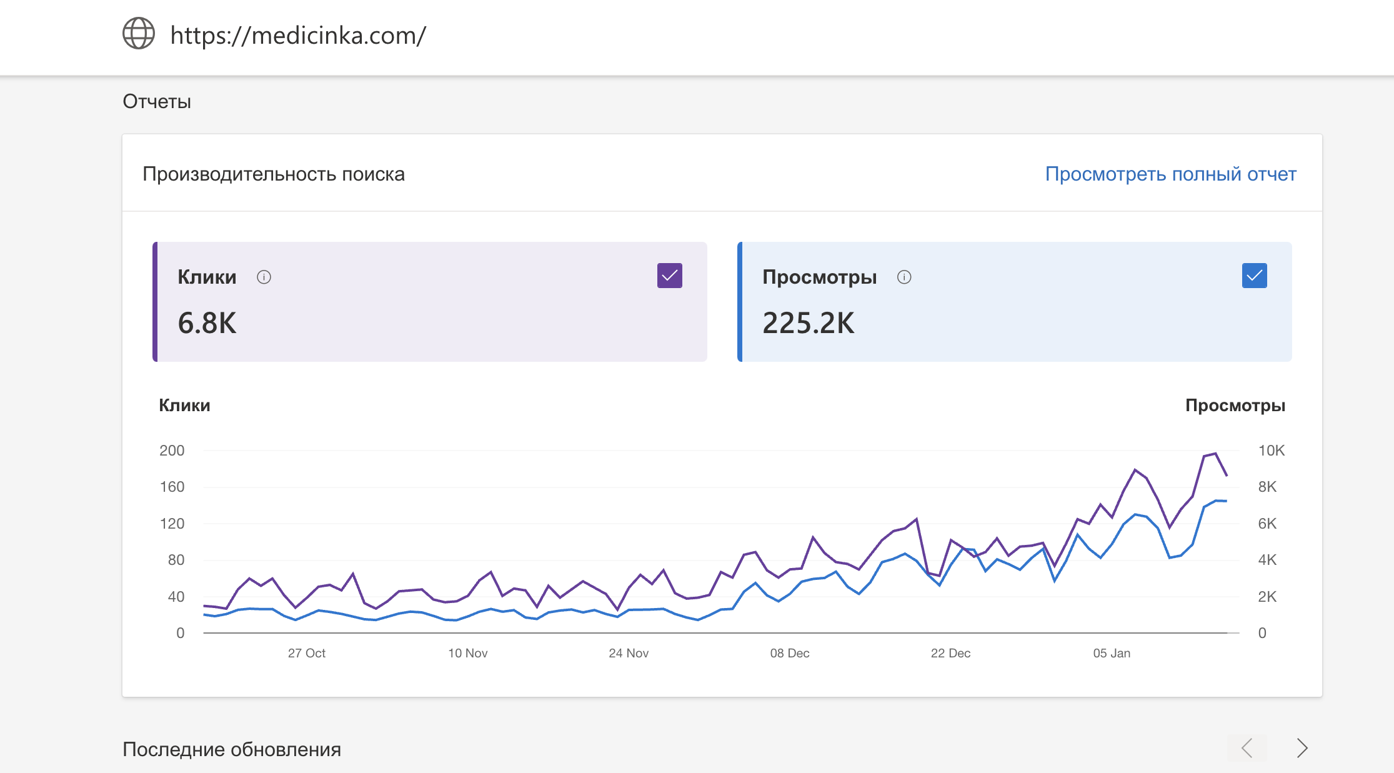This screenshot has height=773, width=1394.
Task: Go to next Последние обновления item
Action: pos(1302,748)
